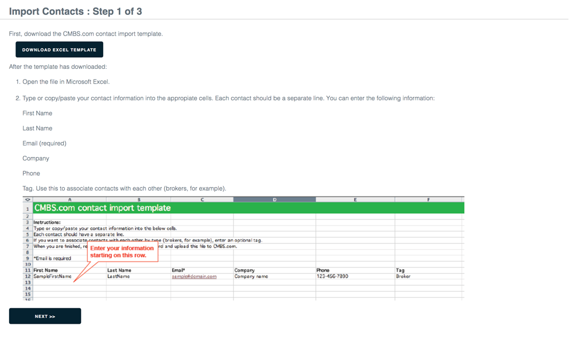574x338 pixels.
Task: Go to the next step with Next >>
Action: click(x=45, y=316)
